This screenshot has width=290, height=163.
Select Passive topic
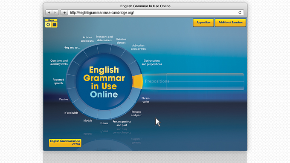[64, 99]
